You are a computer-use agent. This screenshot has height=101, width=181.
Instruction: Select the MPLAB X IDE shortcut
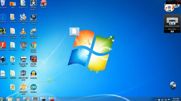pyautogui.click(x=23, y=75)
